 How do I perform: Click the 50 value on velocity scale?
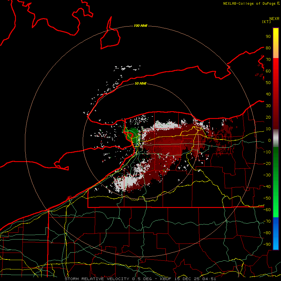click(268, 83)
